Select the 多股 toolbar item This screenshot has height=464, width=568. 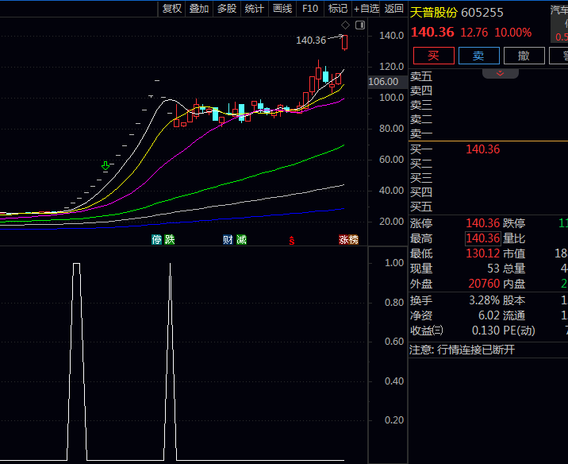tap(227, 9)
